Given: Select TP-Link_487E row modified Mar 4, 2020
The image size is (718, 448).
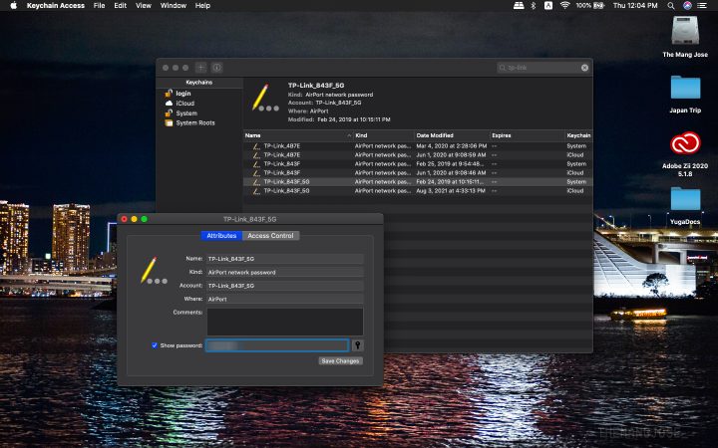Looking at the screenshot, I should (418, 146).
